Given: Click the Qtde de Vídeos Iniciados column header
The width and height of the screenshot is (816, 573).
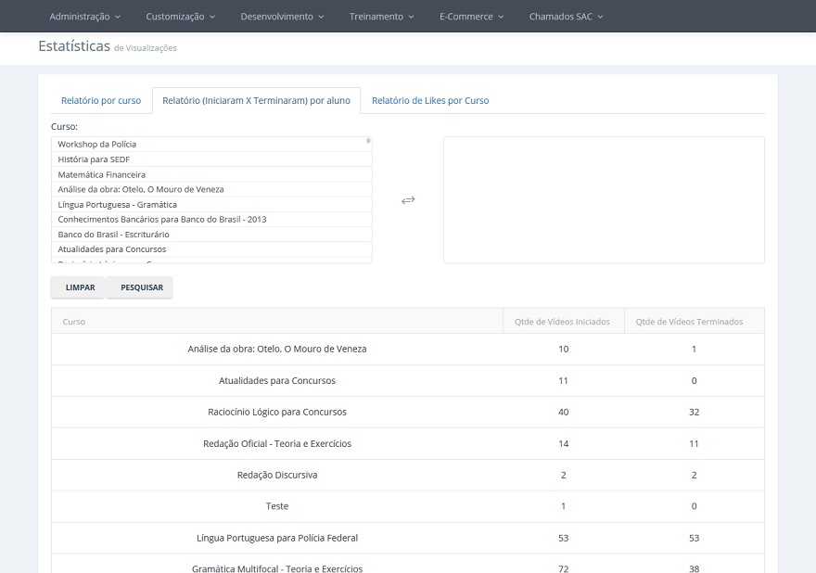Looking at the screenshot, I should click(562, 322).
